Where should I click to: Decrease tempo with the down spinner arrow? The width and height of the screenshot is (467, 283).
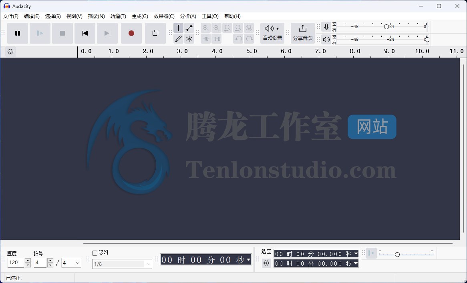[28, 265]
